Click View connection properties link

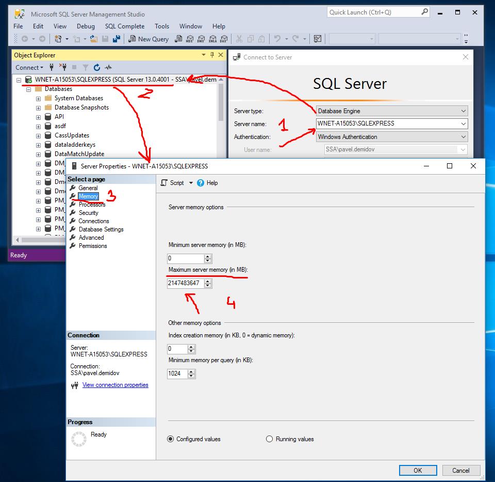coord(115,385)
